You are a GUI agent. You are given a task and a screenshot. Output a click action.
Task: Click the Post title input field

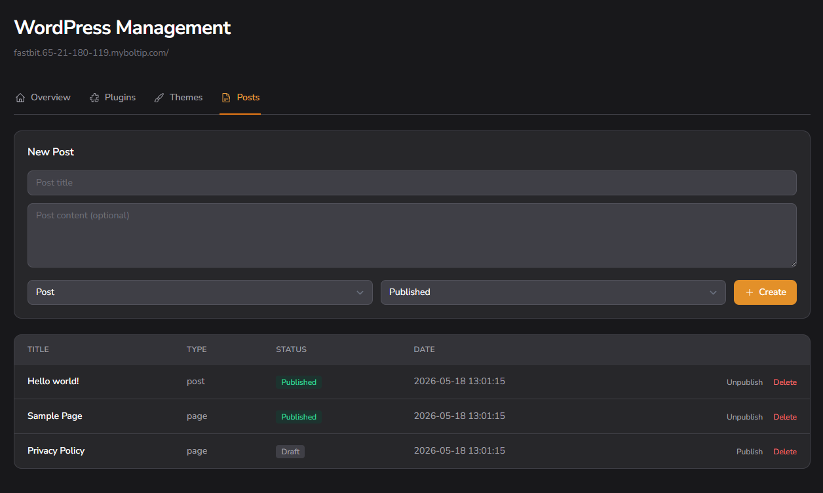(412, 183)
